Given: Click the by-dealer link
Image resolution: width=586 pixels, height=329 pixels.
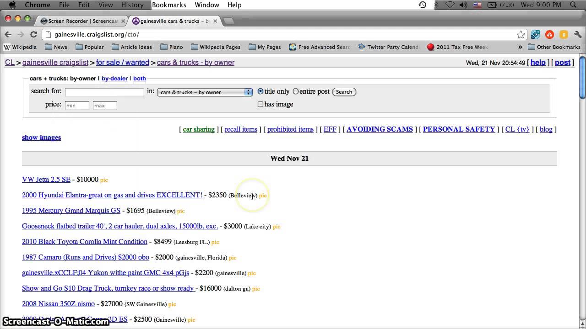Looking at the screenshot, I should pos(114,79).
